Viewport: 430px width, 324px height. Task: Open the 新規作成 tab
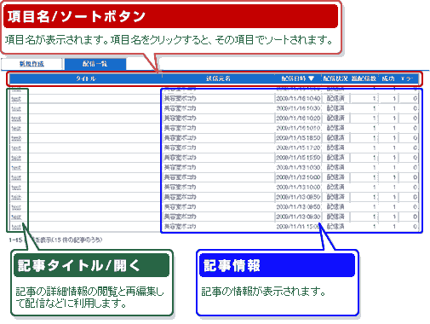(32, 64)
